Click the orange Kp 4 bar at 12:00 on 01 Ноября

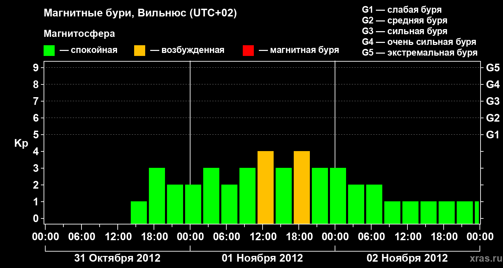point(266,188)
